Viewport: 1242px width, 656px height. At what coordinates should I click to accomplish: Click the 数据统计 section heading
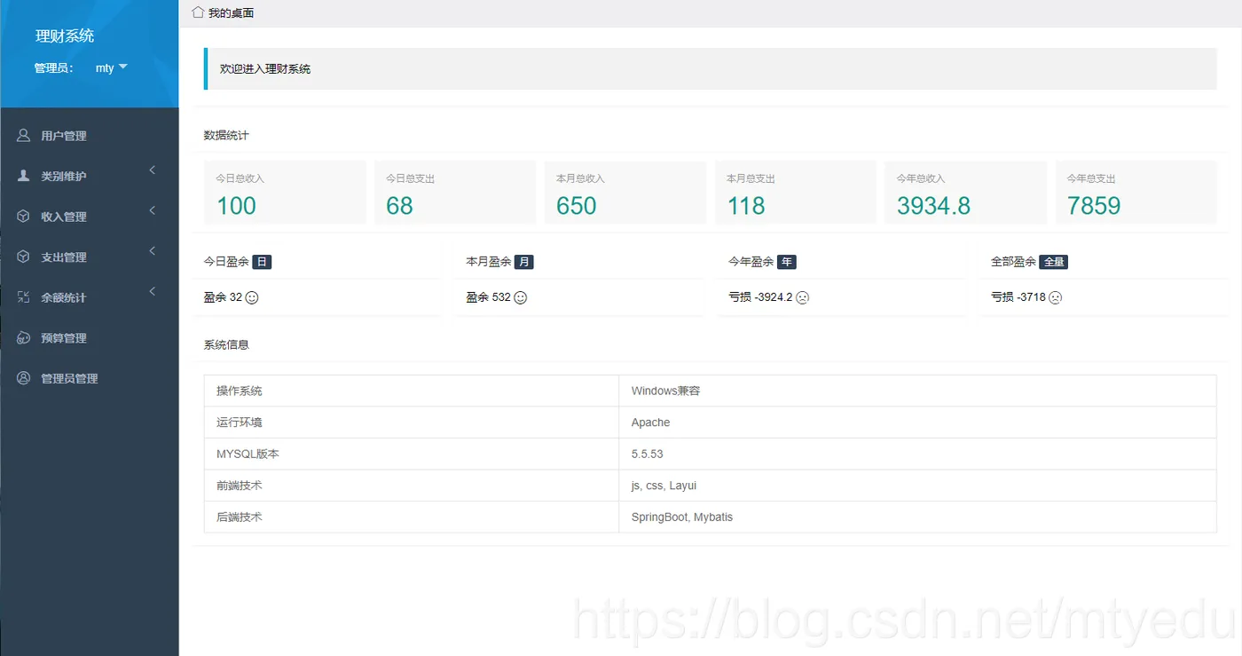tap(226, 135)
